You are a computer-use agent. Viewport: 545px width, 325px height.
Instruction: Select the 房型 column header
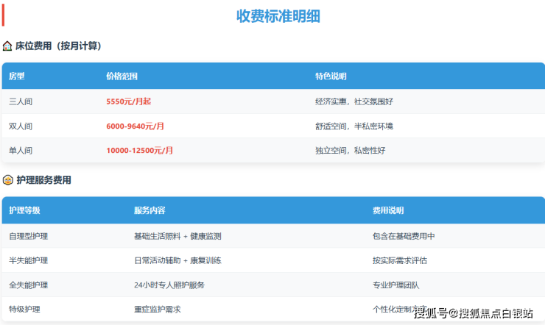tap(17, 76)
